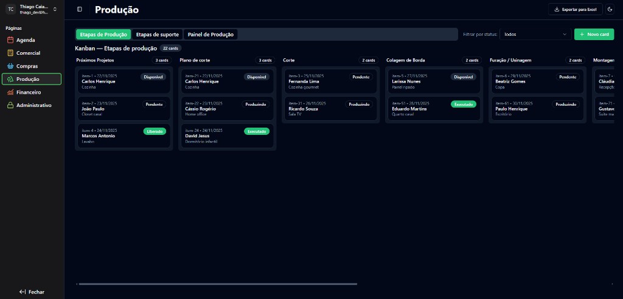Click Pendente badge on João Paulo card
This screenshot has width=623, height=299.
tap(154, 104)
